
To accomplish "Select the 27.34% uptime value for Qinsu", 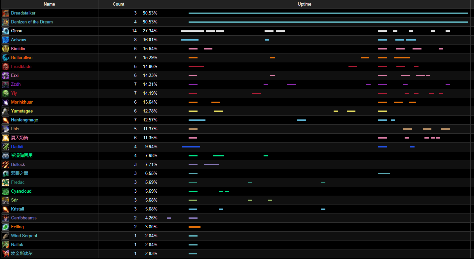I will [x=150, y=31].
